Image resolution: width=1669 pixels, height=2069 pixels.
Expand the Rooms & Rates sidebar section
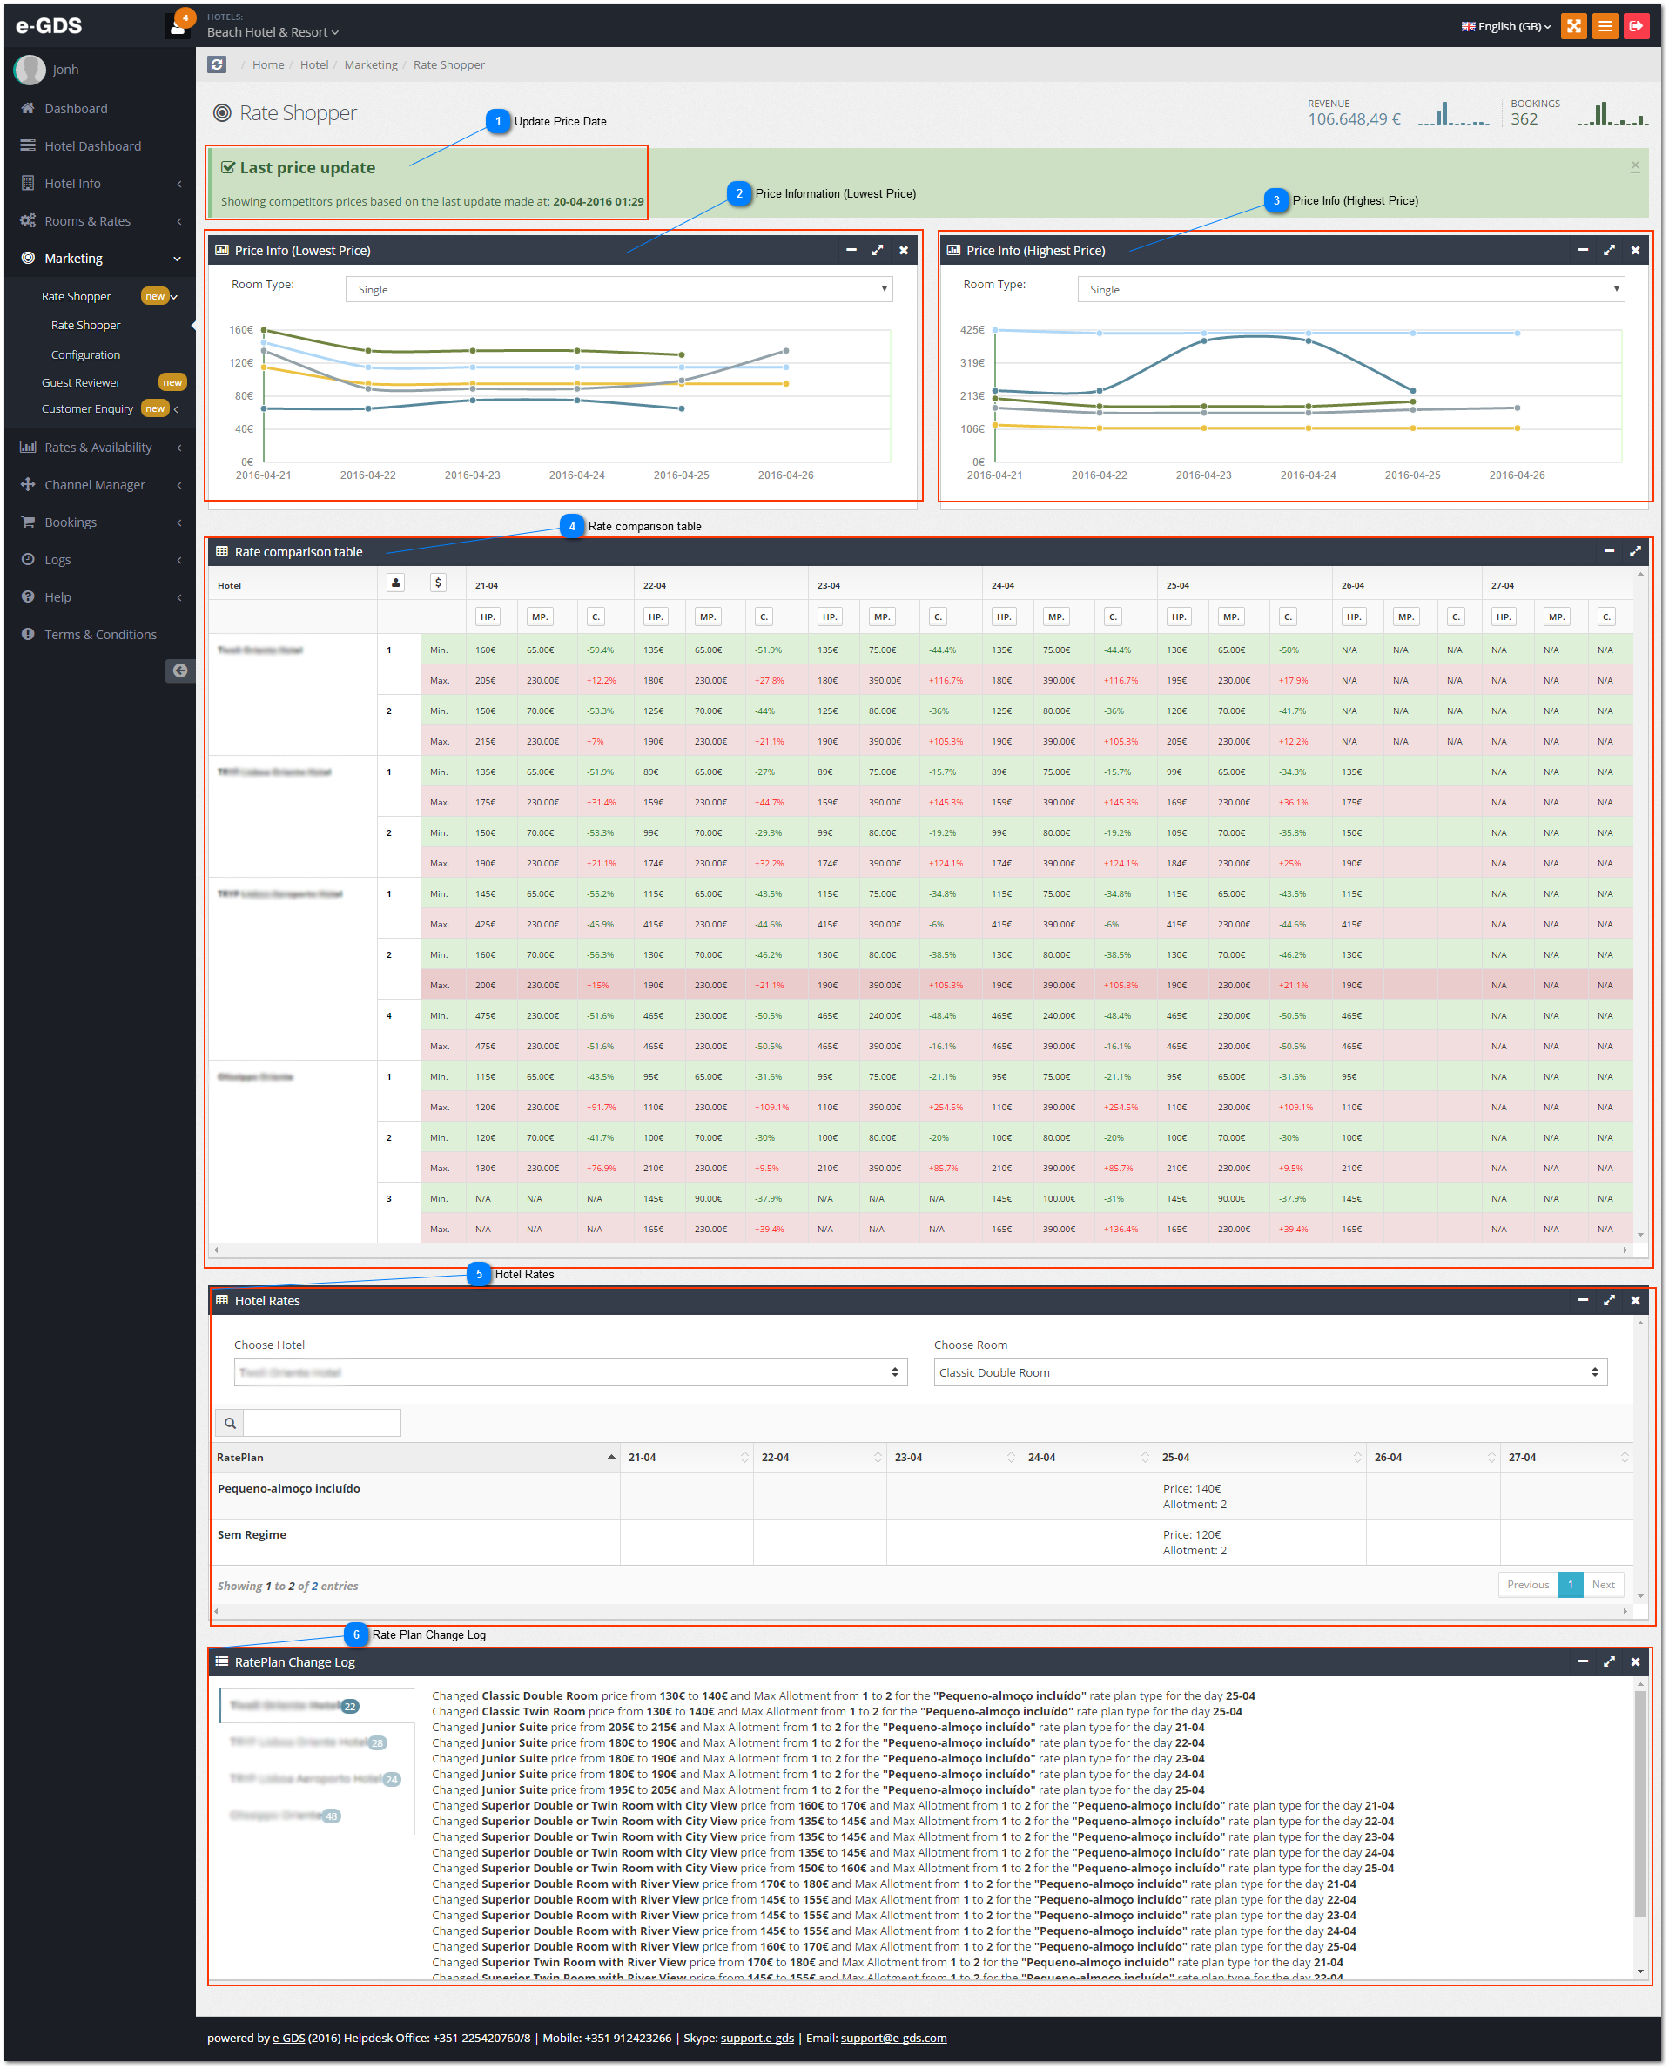100,220
